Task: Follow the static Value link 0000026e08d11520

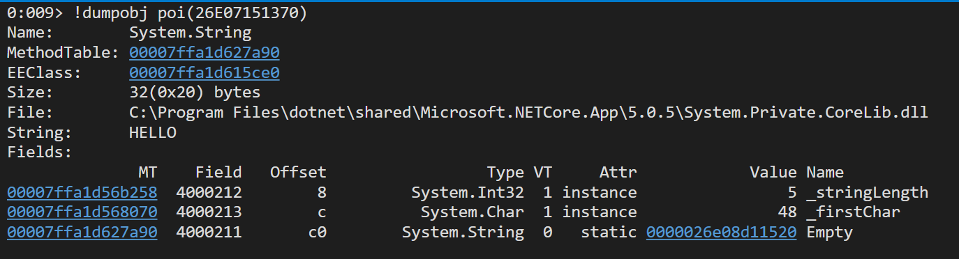Action: pos(721,232)
